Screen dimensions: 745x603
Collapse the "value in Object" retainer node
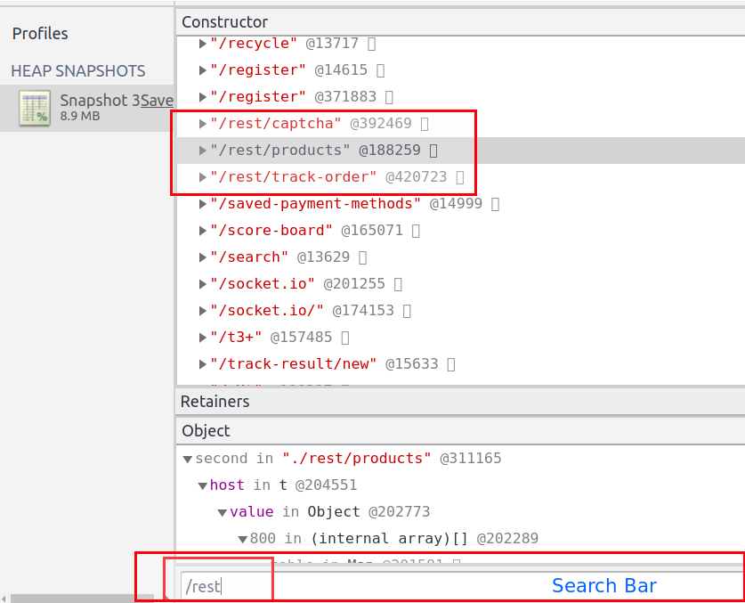(x=222, y=512)
